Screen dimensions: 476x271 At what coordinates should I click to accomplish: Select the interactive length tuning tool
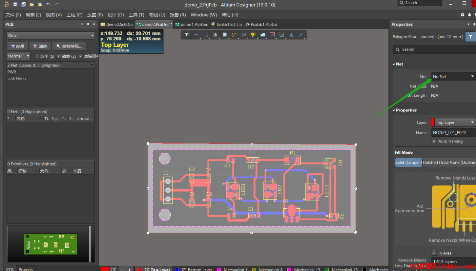(244, 35)
